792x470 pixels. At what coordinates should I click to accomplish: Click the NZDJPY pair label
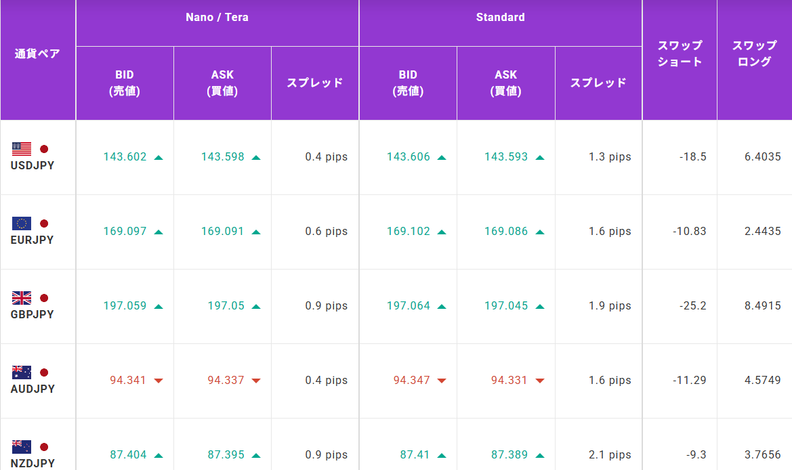point(33,463)
